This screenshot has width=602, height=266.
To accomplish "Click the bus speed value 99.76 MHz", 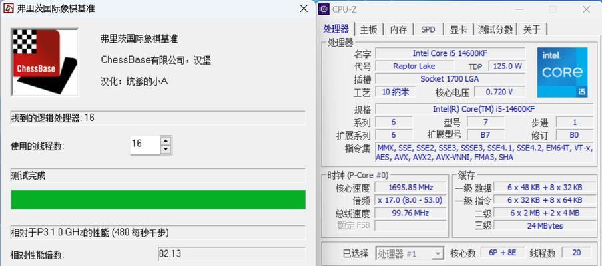I will click(x=410, y=213).
